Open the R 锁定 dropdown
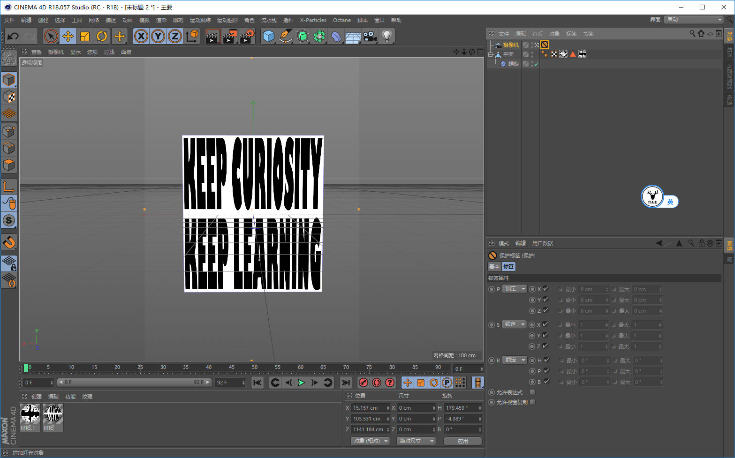Image resolution: width=735 pixels, height=458 pixels. click(515, 360)
